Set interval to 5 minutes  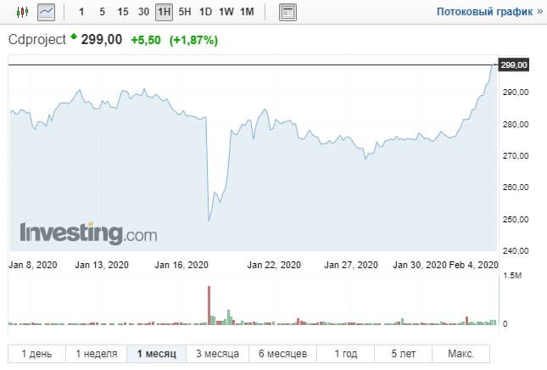click(x=102, y=13)
